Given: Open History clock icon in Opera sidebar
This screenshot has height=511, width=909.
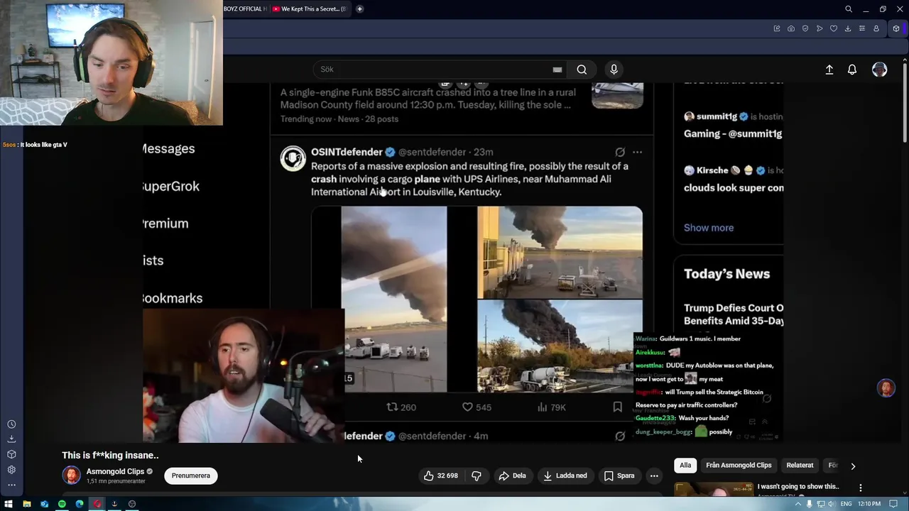Looking at the screenshot, I should (x=11, y=424).
